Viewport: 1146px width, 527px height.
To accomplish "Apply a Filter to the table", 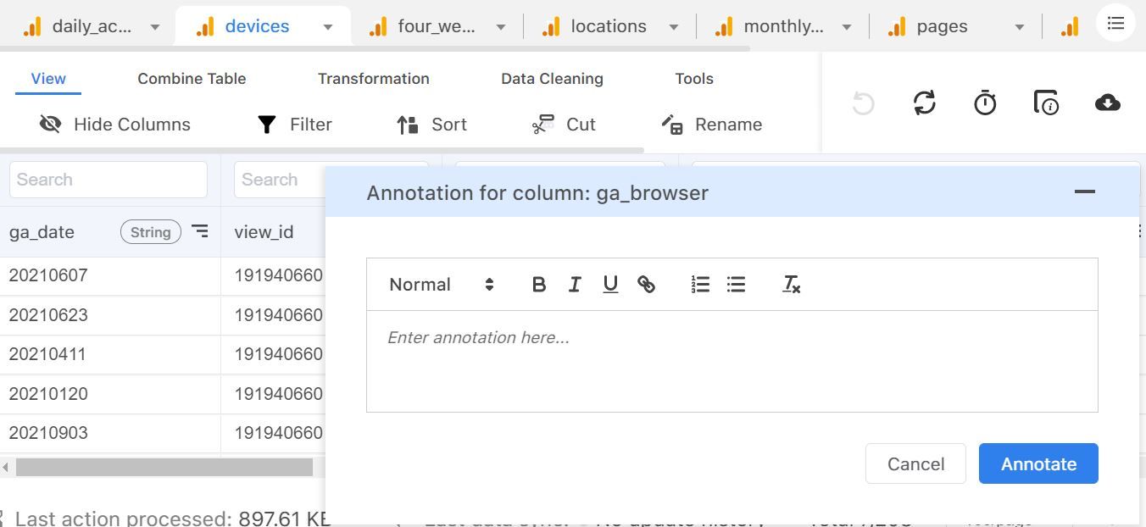I will (x=294, y=124).
